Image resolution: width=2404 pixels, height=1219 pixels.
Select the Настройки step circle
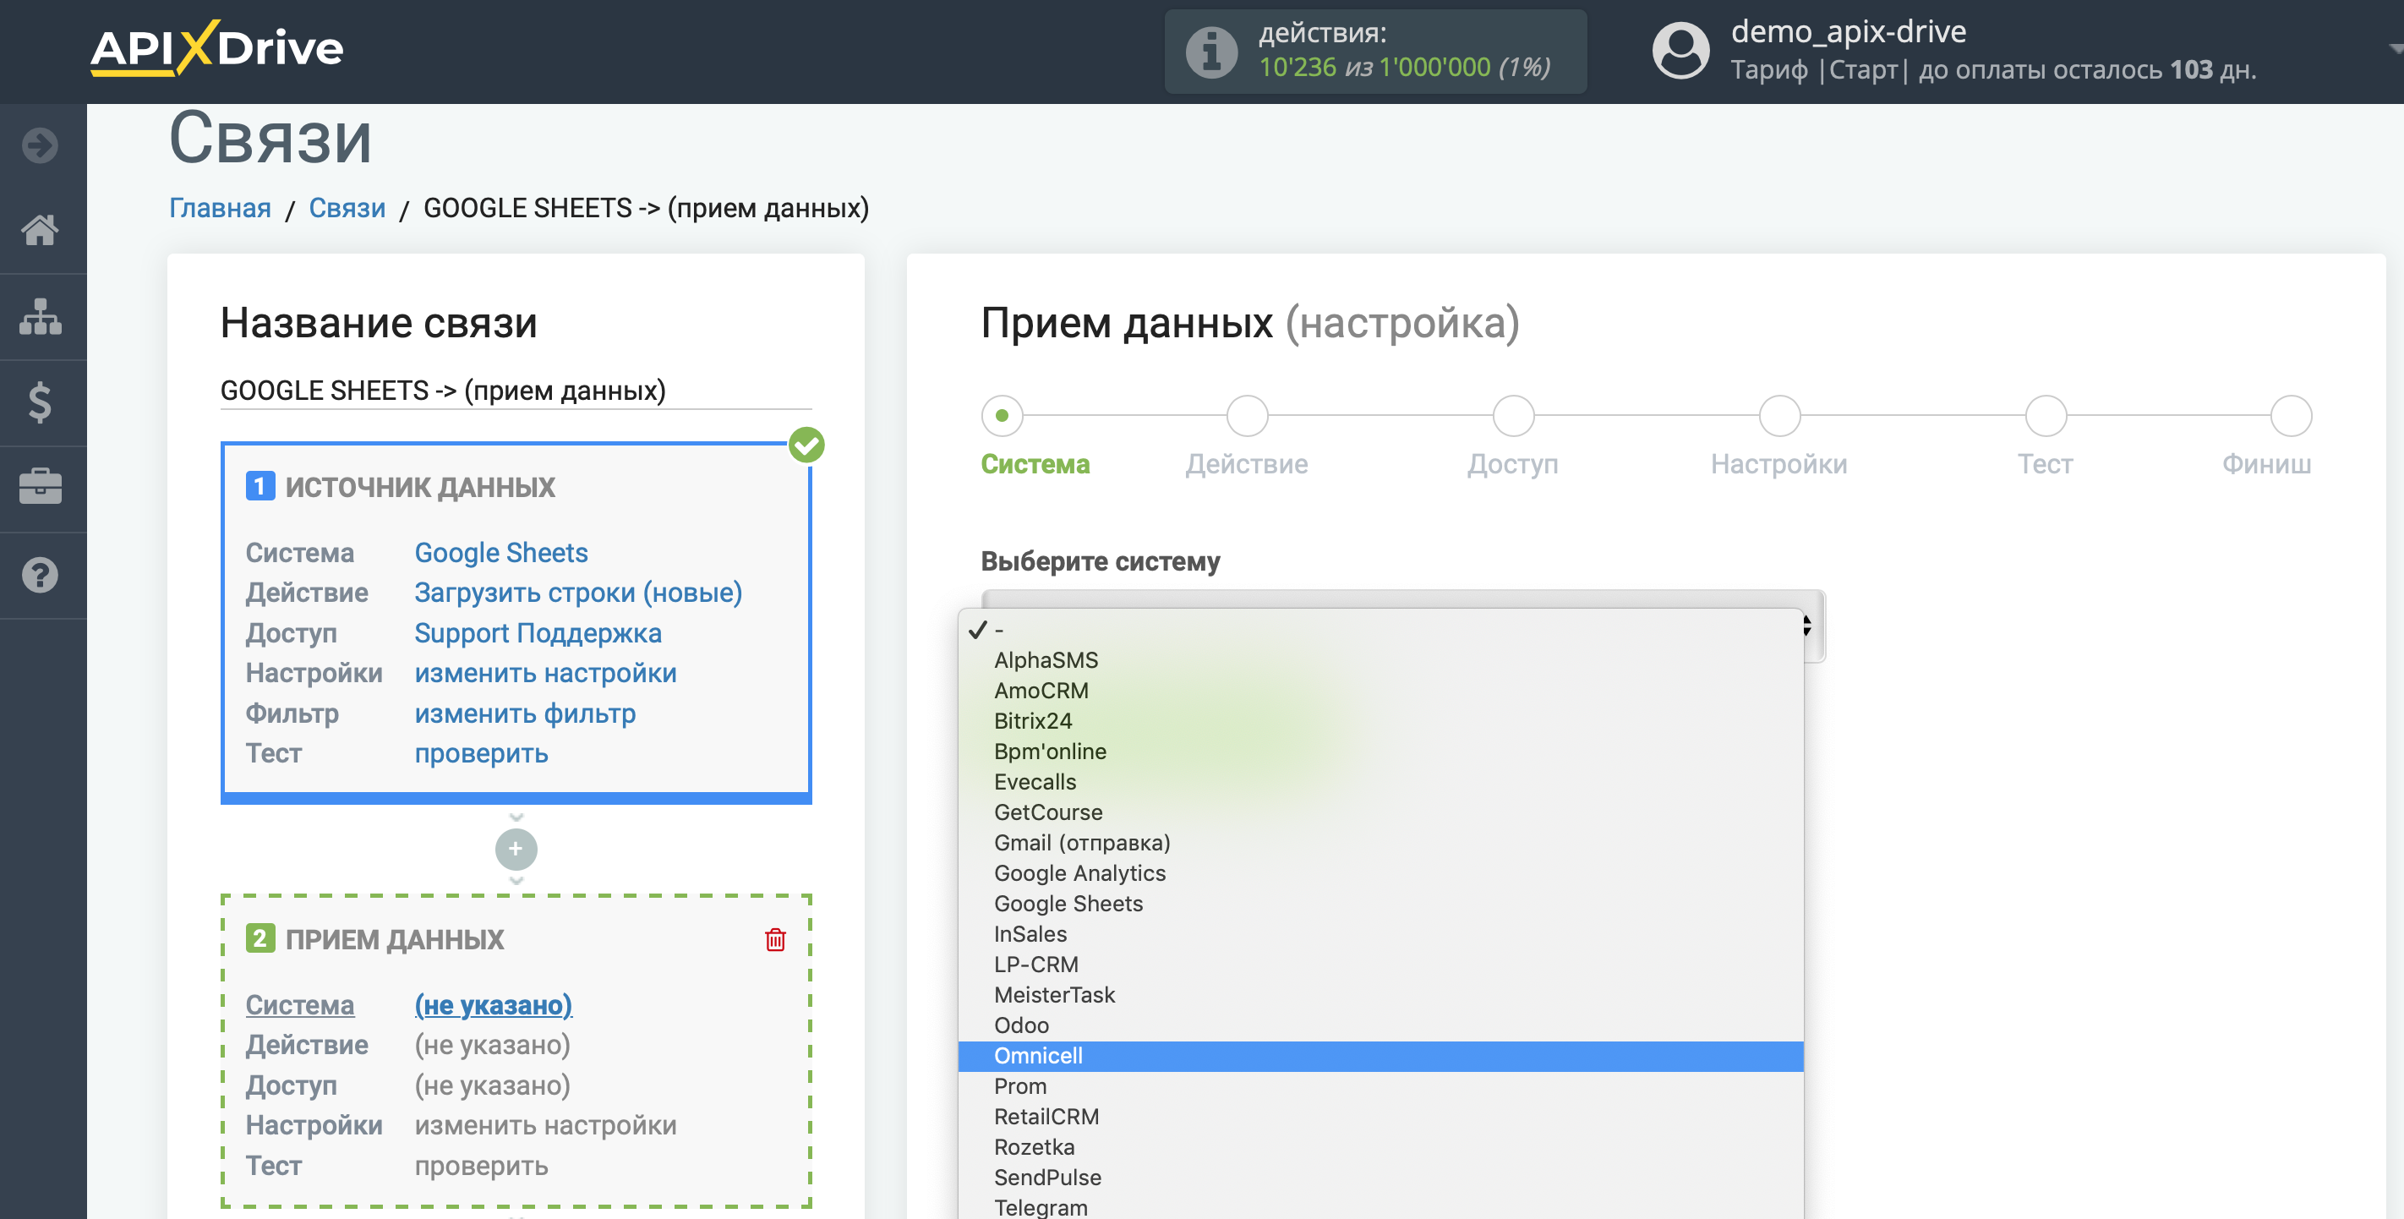point(1779,415)
